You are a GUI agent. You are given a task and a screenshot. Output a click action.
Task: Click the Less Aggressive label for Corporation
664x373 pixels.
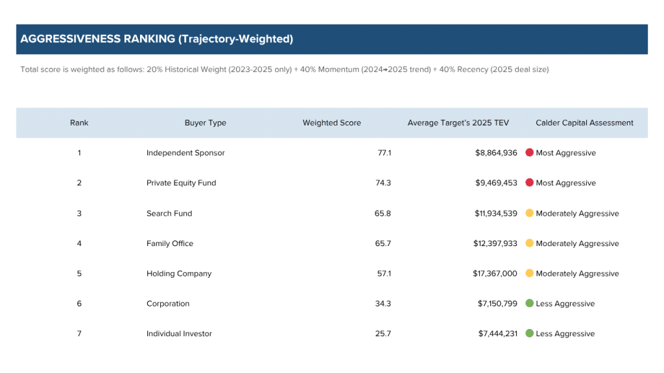point(565,304)
